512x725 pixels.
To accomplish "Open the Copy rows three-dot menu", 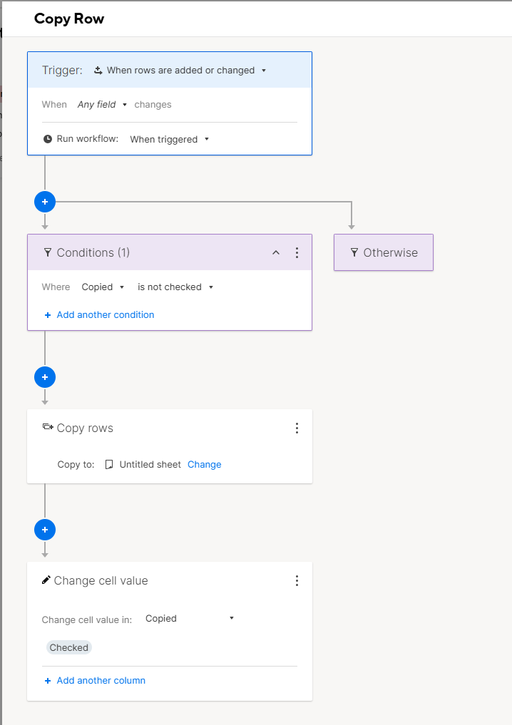I will [x=297, y=428].
